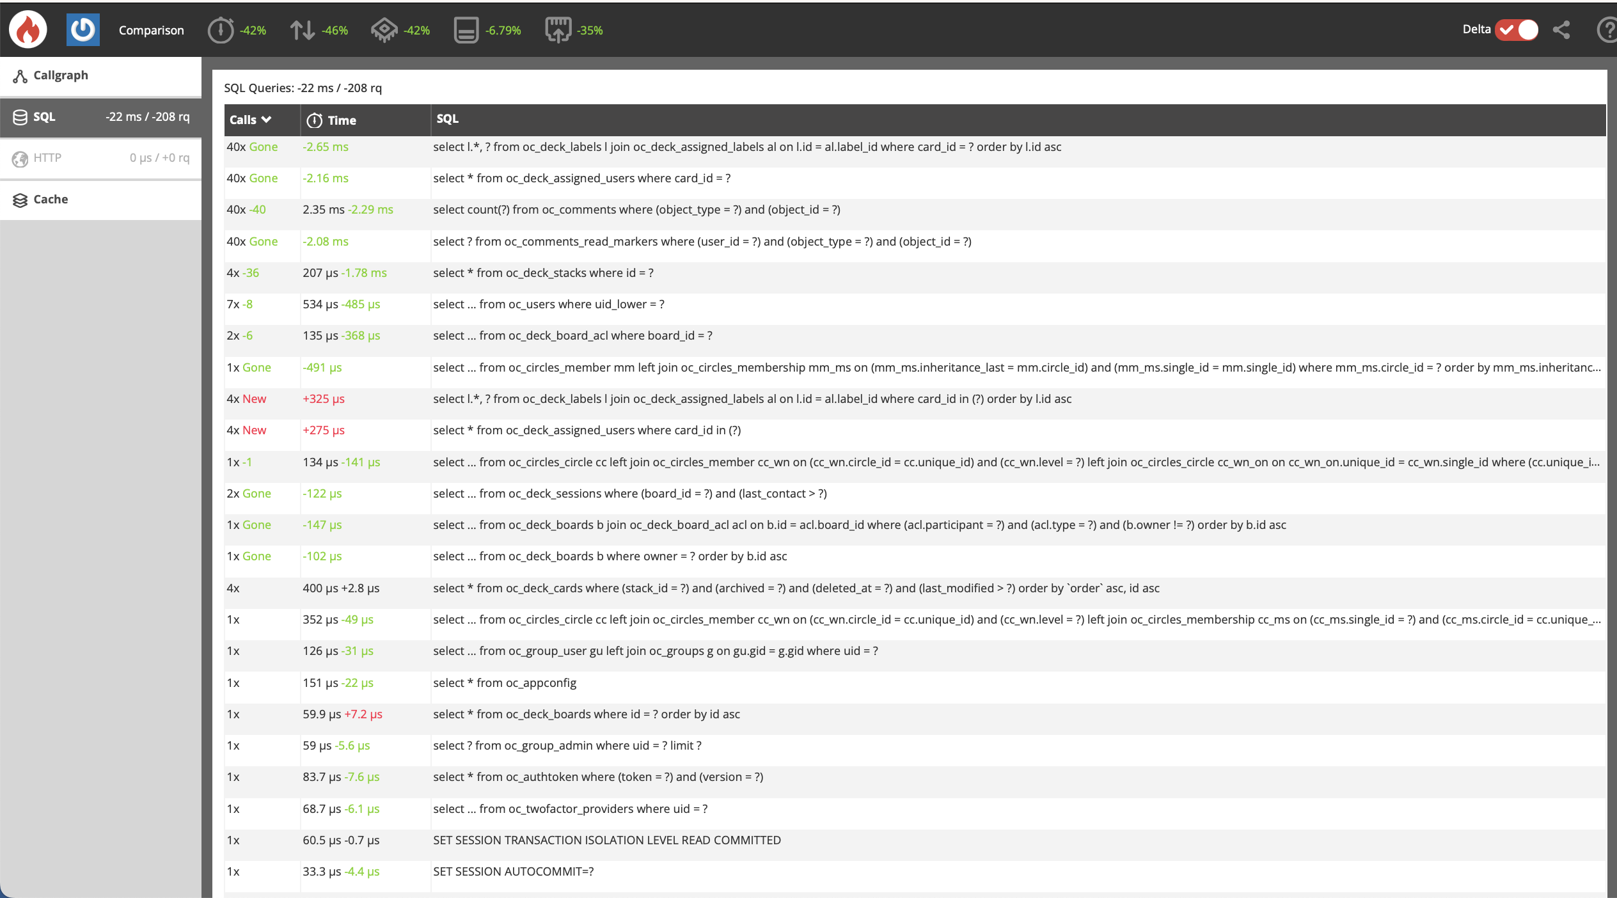The height and width of the screenshot is (898, 1617).
Task: Click the Comparison label
Action: (151, 30)
